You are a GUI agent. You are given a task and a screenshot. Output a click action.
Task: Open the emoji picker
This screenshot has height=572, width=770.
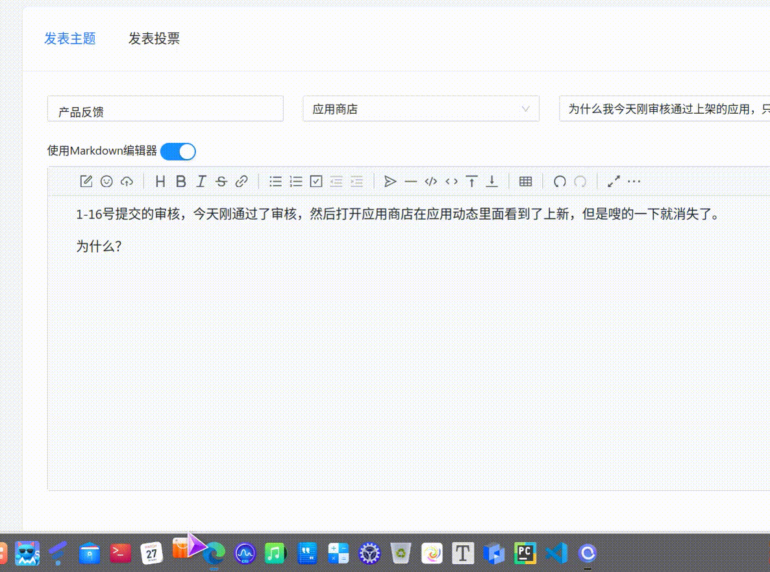(106, 181)
